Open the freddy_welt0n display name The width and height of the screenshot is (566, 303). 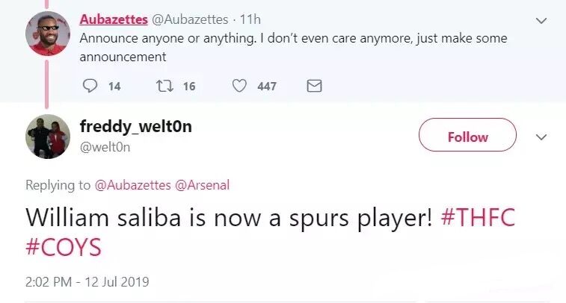point(135,127)
